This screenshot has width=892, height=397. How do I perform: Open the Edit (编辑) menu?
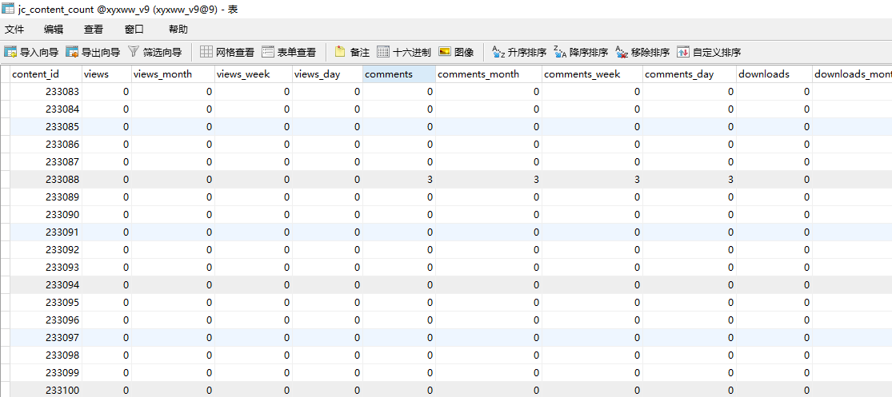(54, 30)
